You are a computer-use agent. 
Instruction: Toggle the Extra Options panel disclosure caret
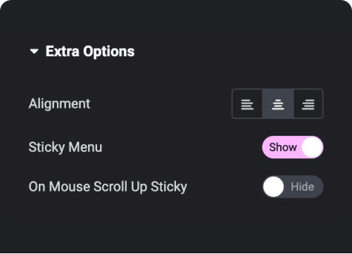coord(34,51)
